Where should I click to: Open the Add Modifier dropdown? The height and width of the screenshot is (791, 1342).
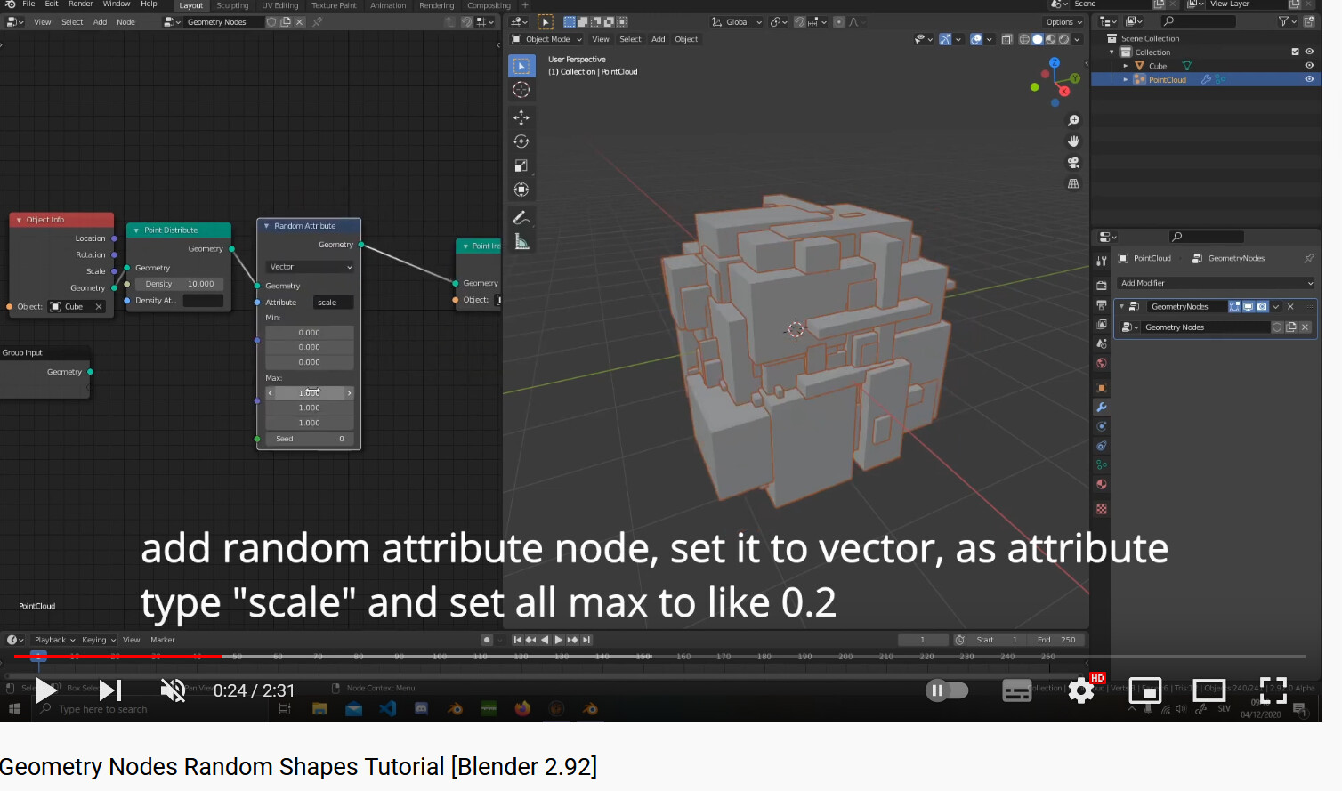click(x=1216, y=283)
